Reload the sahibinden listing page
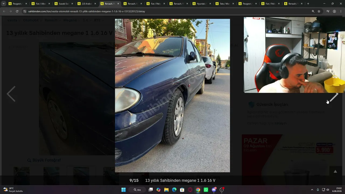 point(17,11)
